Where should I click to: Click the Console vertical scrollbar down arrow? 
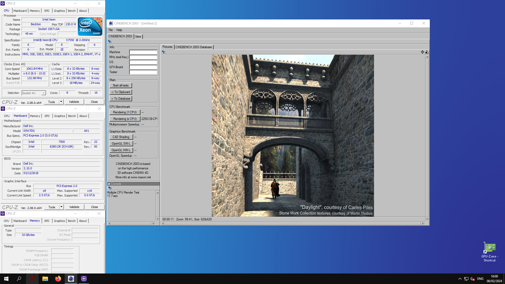[x=158, y=219]
